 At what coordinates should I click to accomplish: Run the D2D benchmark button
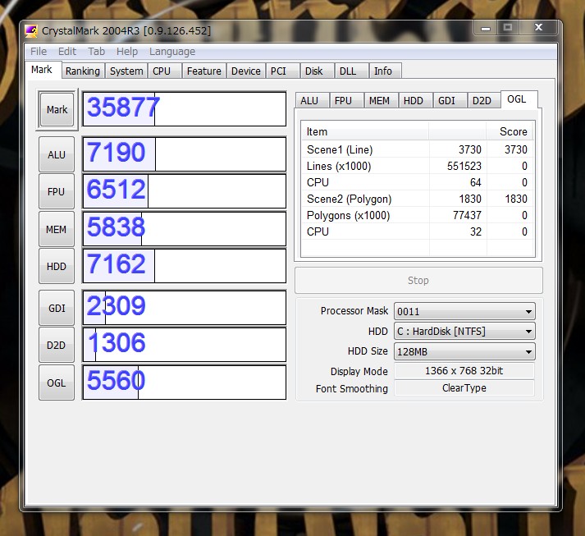click(x=57, y=346)
